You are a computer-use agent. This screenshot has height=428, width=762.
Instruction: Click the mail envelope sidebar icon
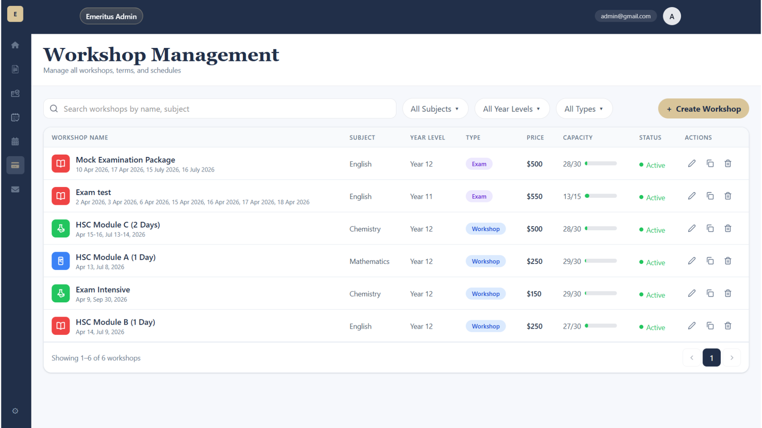pos(15,189)
